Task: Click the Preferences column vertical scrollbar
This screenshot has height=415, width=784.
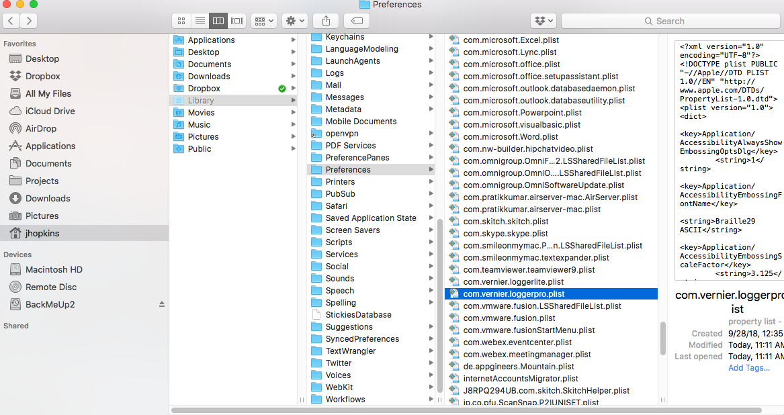Action: (x=663, y=338)
